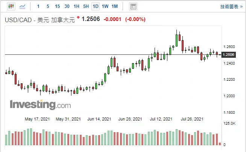Click the May 17, 2021 date label
This screenshot has height=152, width=246.
tap(37, 119)
